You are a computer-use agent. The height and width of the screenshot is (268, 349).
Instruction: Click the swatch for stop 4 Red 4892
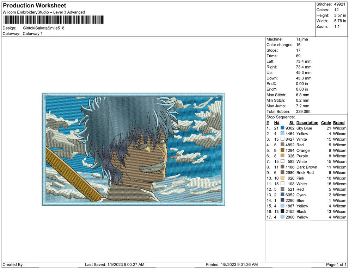click(282, 145)
